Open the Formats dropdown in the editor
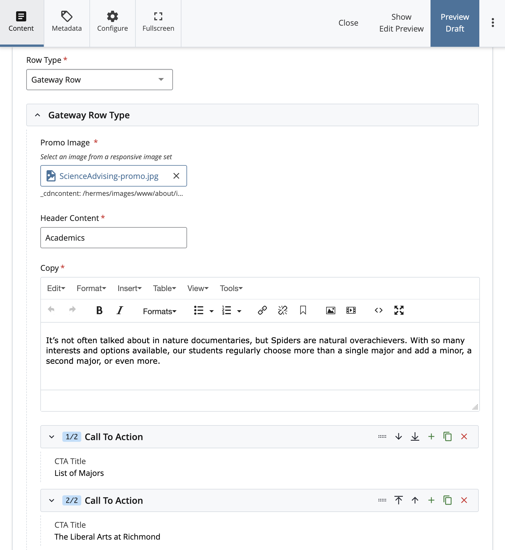This screenshot has width=505, height=550. pos(160,311)
